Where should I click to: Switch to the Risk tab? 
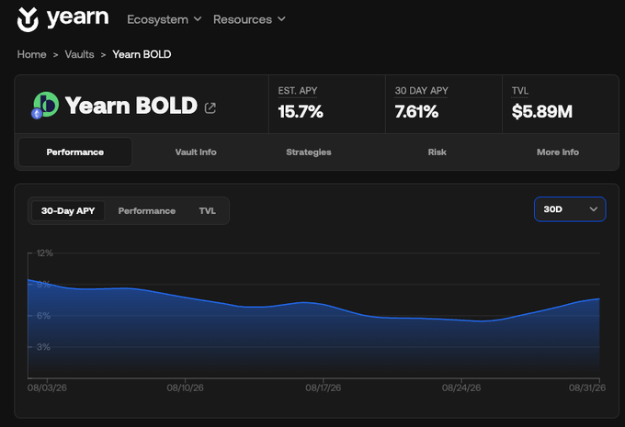coord(437,152)
